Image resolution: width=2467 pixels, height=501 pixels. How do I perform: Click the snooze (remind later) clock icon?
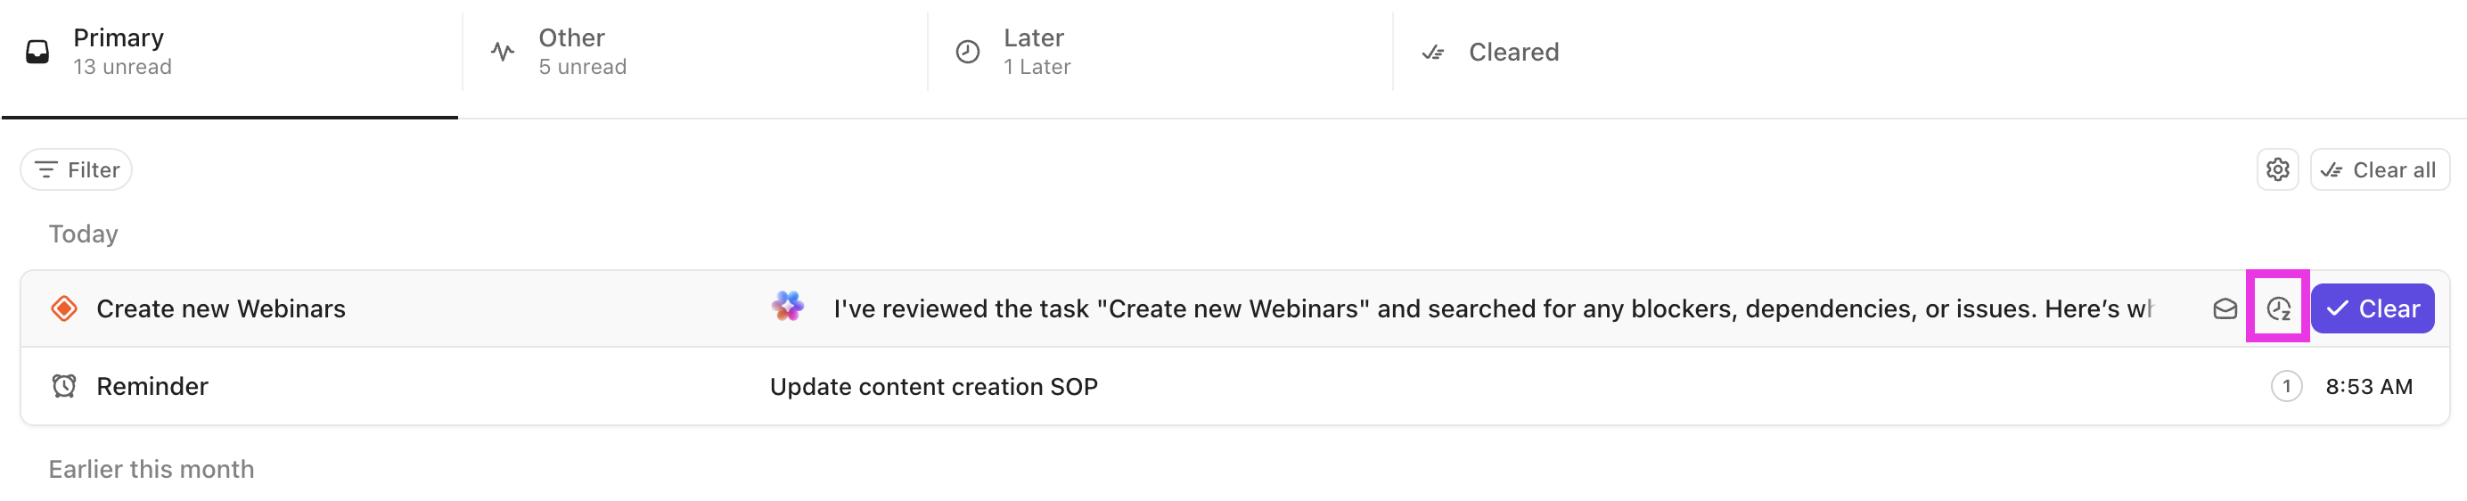(2277, 308)
